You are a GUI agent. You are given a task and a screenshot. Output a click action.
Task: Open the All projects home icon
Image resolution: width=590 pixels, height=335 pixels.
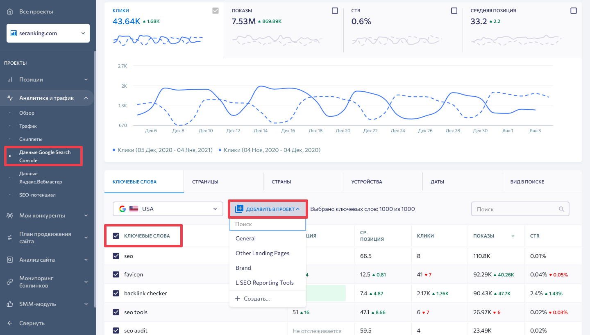click(x=10, y=11)
